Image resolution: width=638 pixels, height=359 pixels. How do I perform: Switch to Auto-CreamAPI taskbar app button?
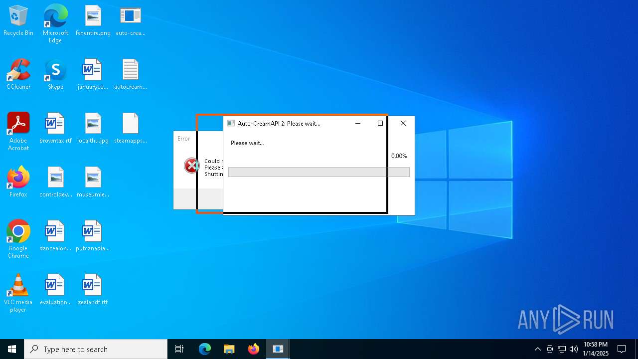pos(278,349)
